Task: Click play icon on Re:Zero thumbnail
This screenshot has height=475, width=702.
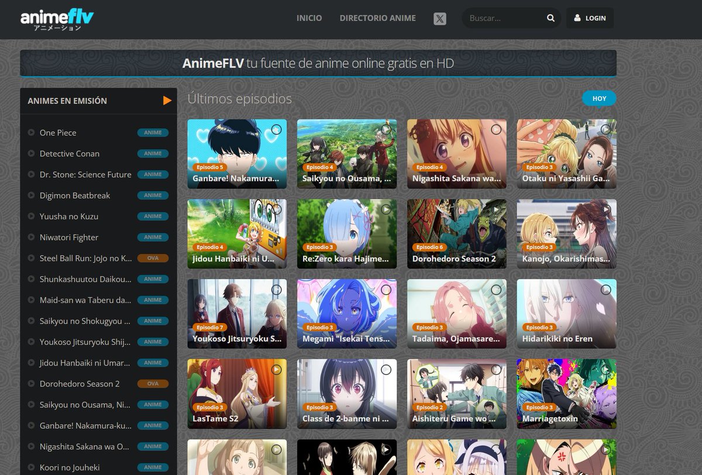Action: [386, 209]
